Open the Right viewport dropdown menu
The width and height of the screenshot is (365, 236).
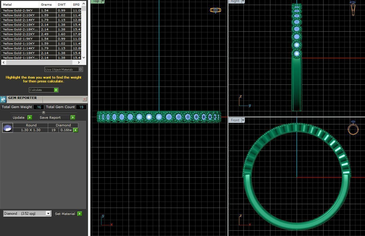tap(243, 1)
